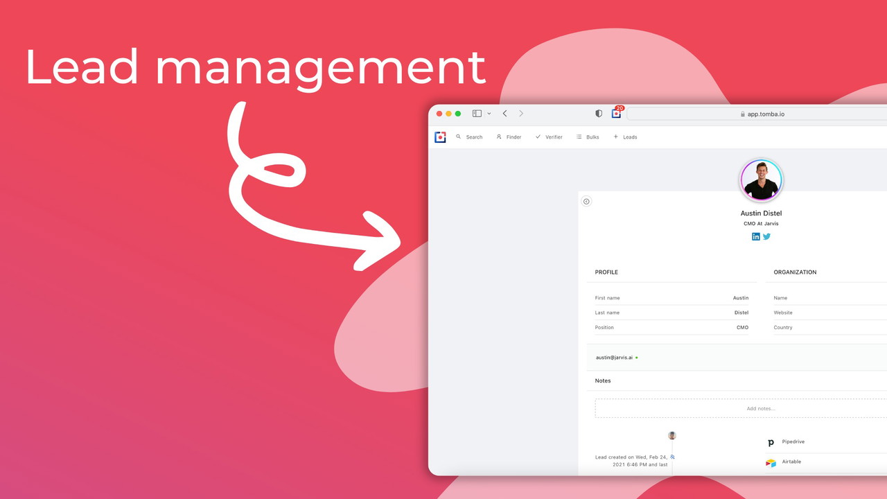The height and width of the screenshot is (499, 887).
Task: Open Austin Distel's LinkedIn profile
Action: tap(756, 236)
